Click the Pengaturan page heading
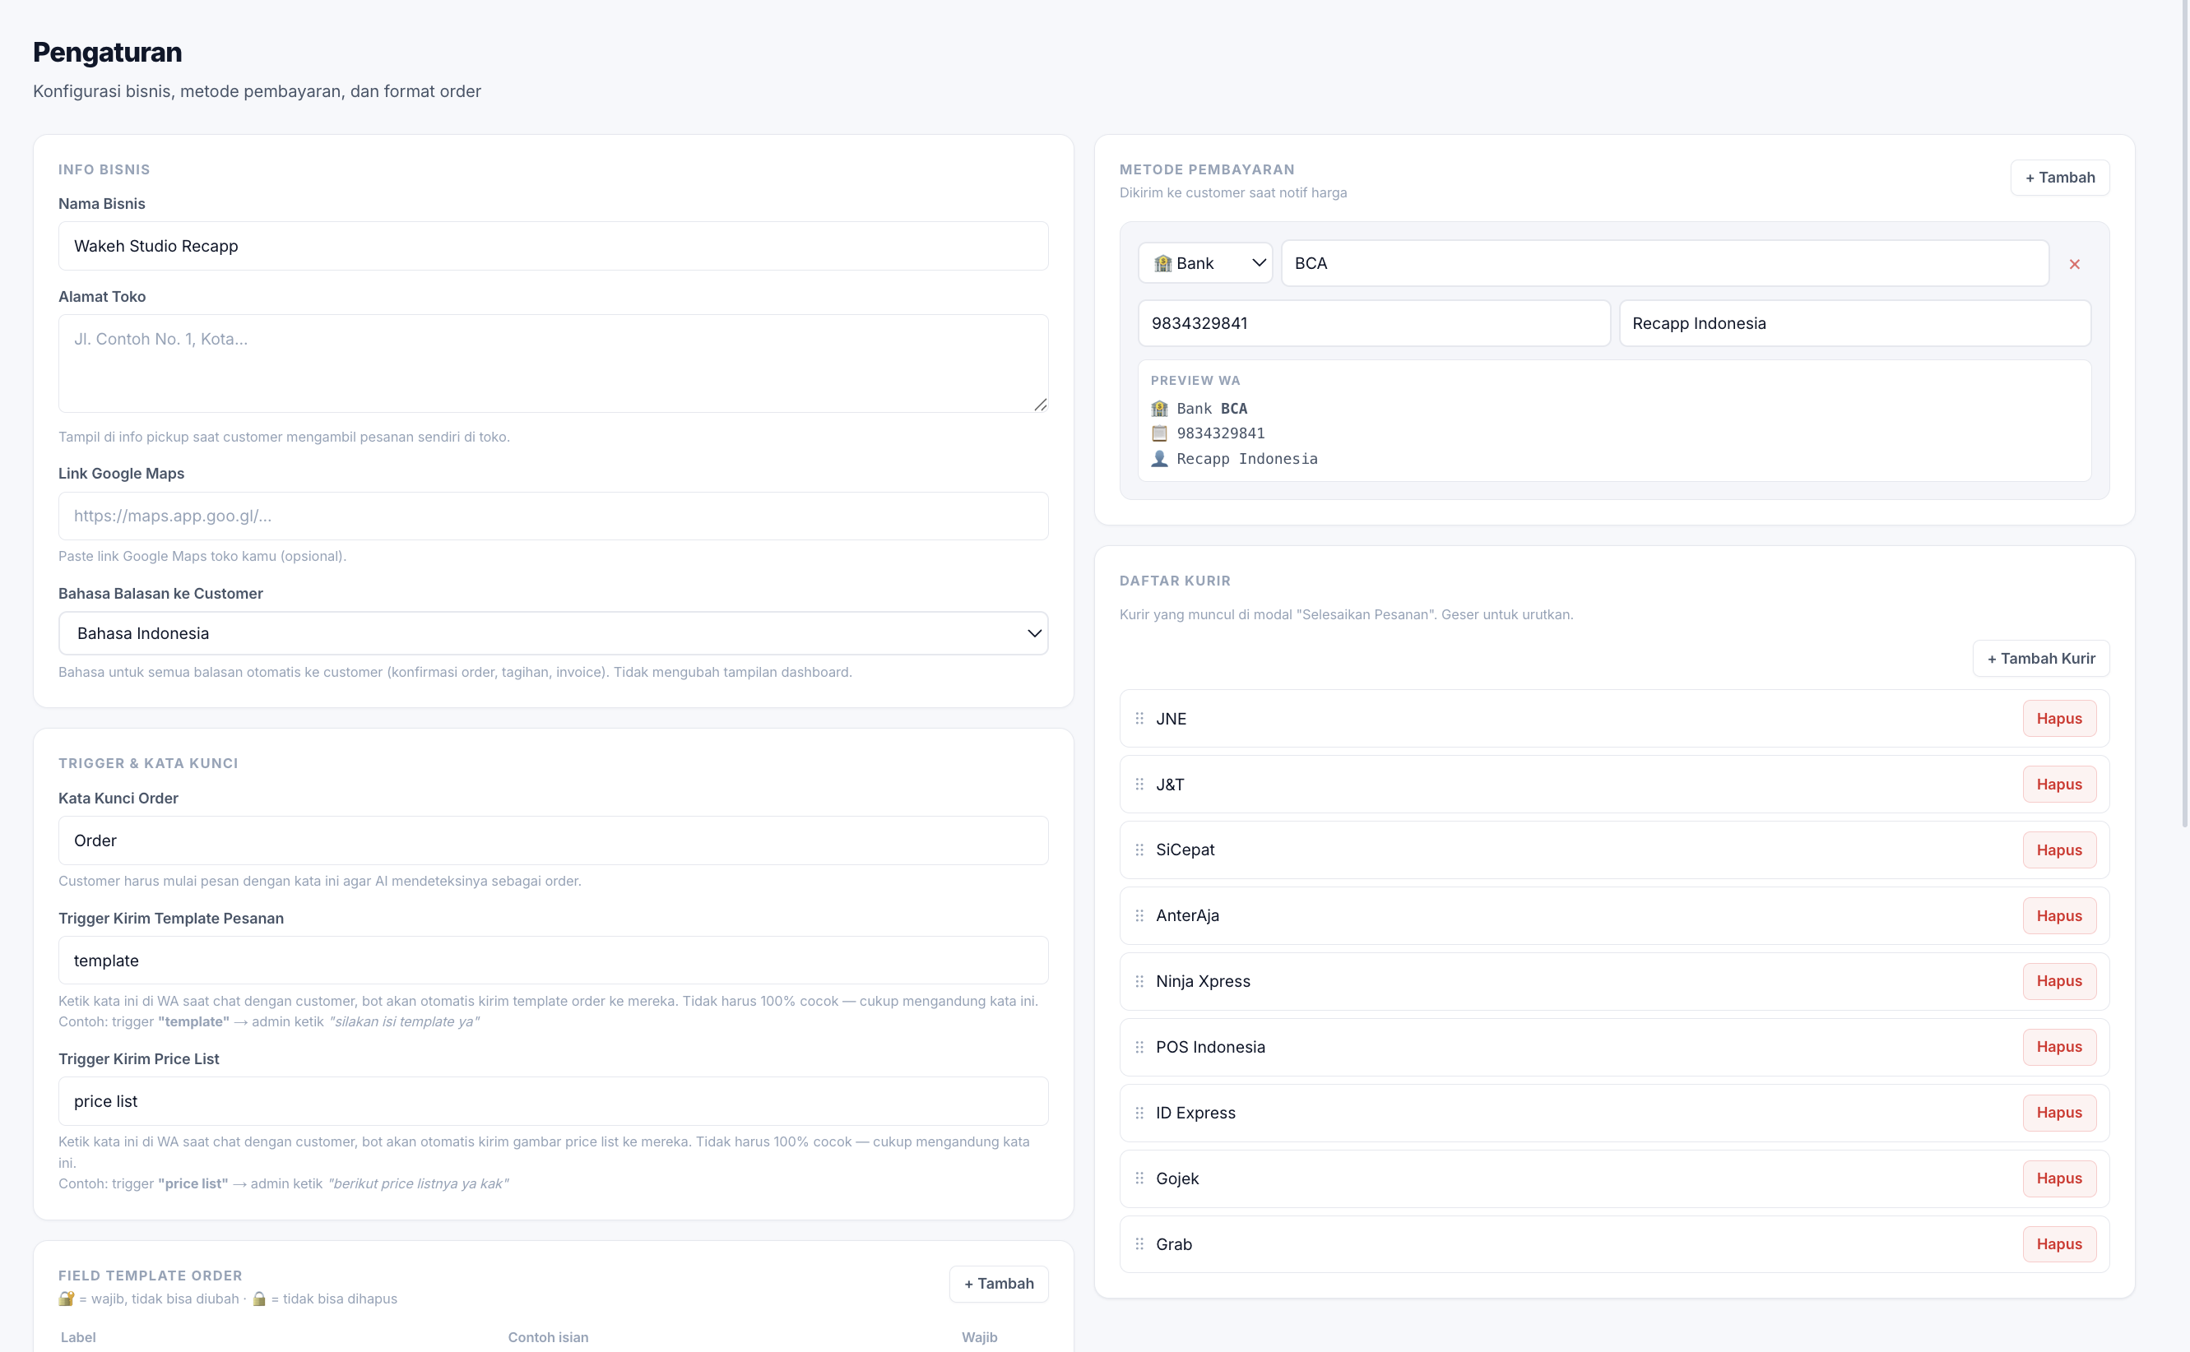This screenshot has height=1352, width=2190. [107, 53]
